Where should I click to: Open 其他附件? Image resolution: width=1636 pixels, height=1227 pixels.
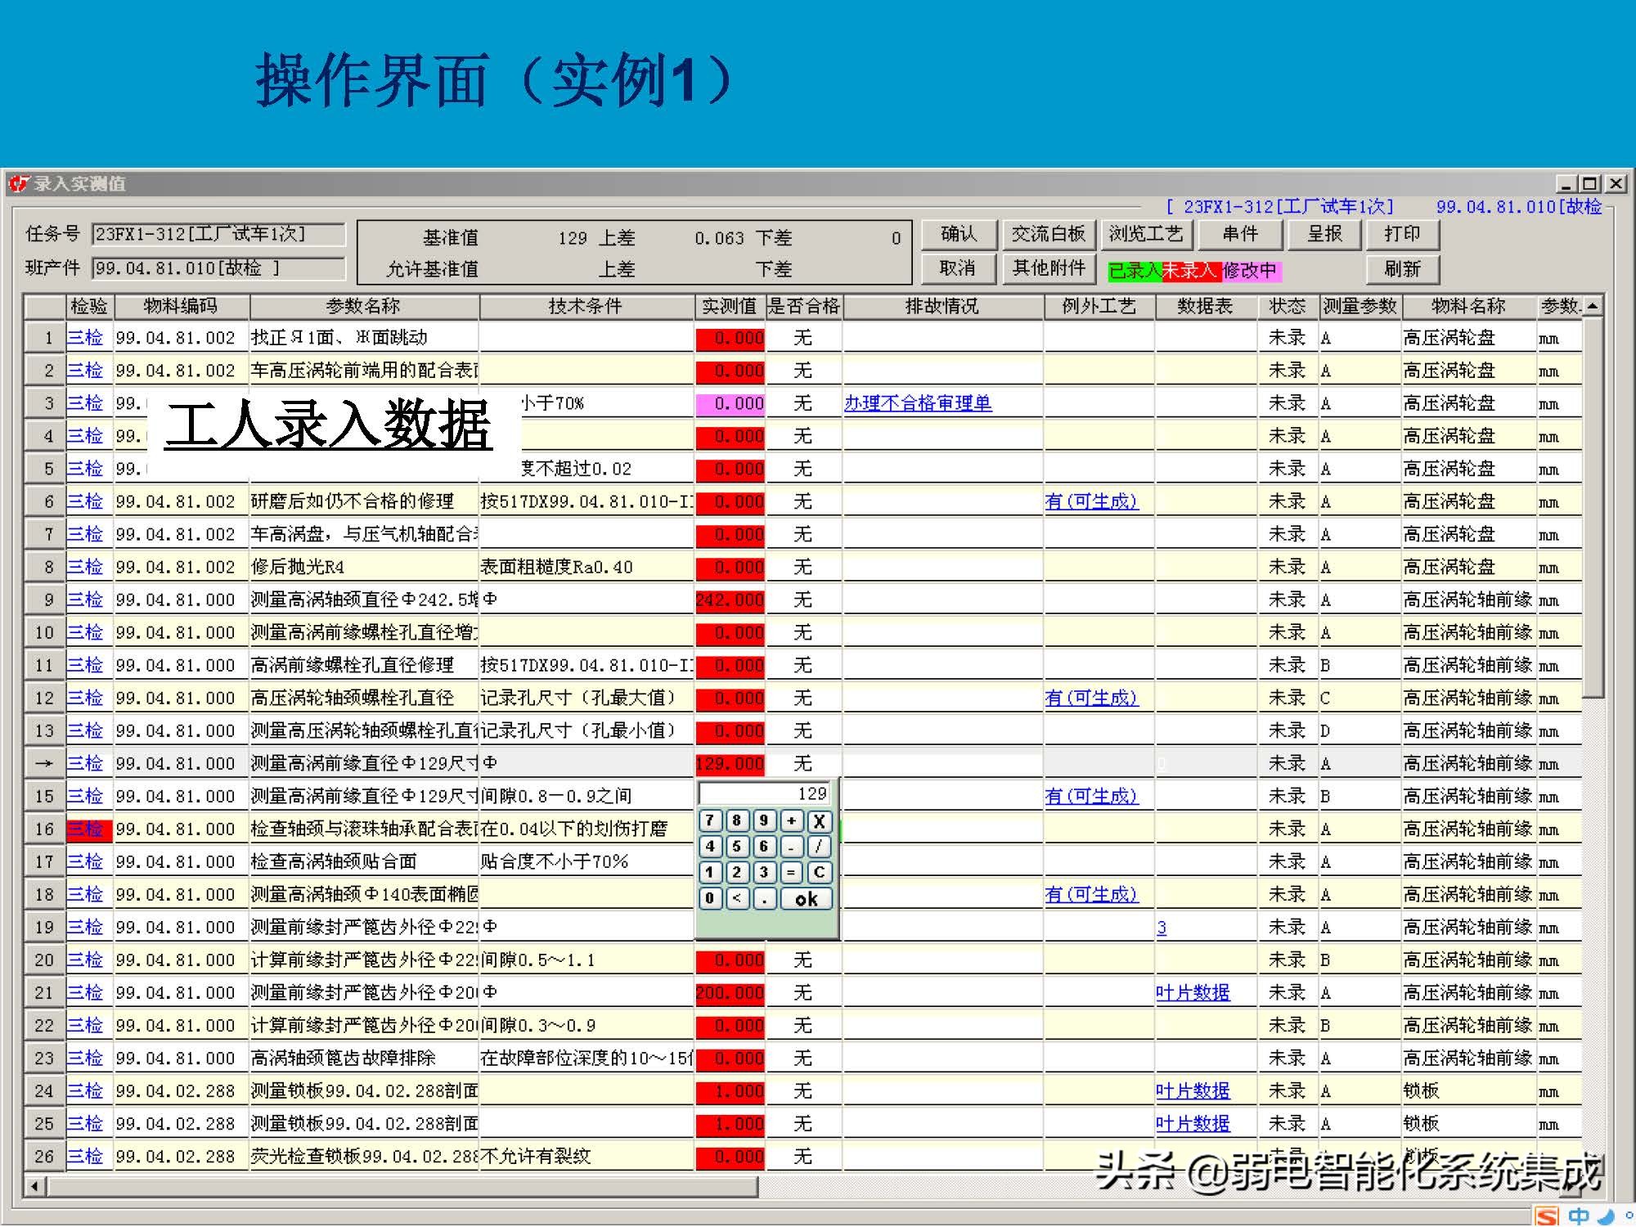point(1049,268)
